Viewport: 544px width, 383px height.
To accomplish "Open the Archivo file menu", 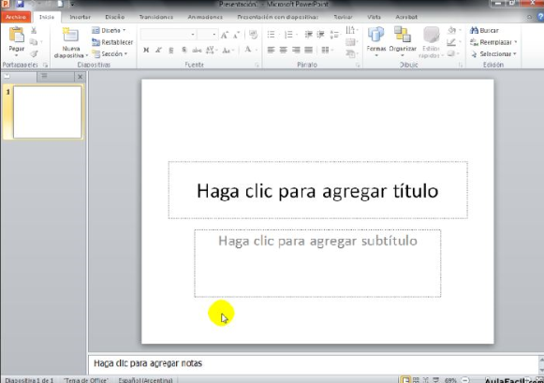I will 16,17.
